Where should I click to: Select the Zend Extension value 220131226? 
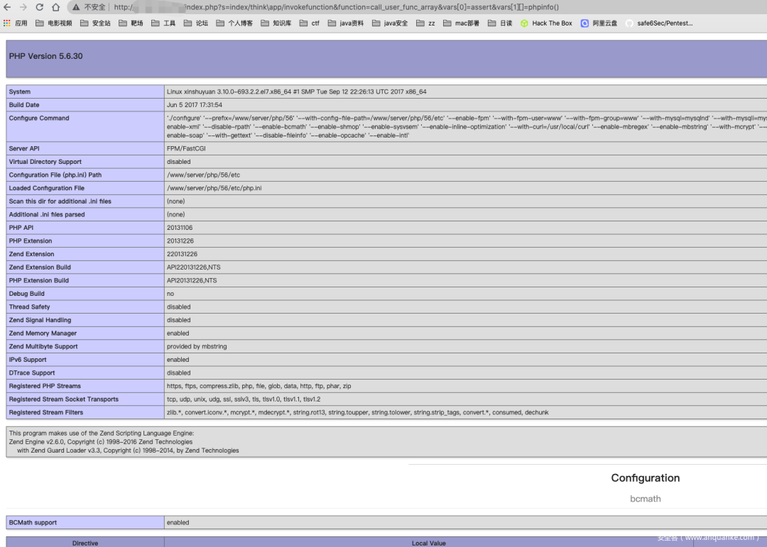coord(182,254)
